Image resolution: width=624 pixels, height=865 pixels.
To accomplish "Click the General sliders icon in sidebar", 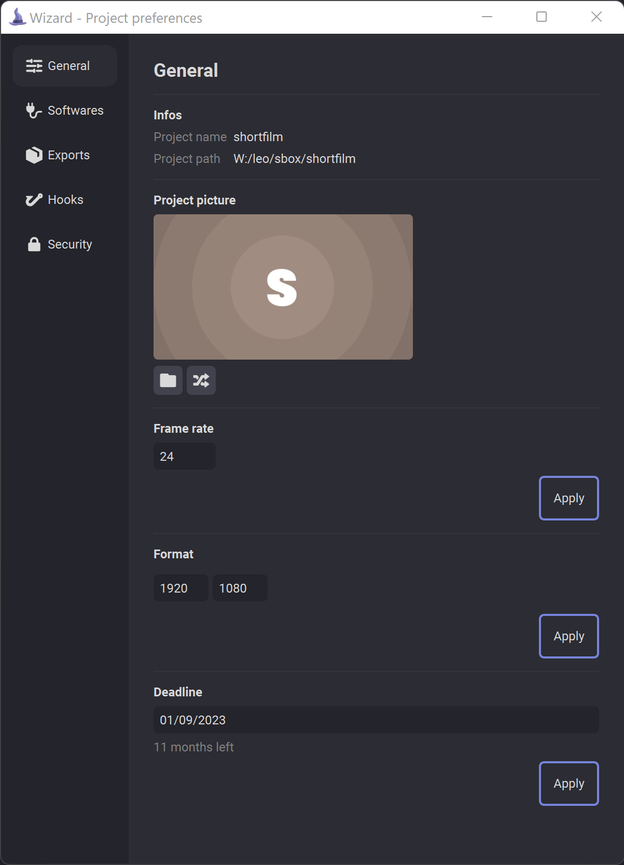I will coord(34,66).
